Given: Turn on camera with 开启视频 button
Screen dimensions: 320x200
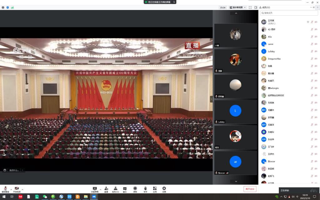Looking at the screenshot, I should point(17,189).
